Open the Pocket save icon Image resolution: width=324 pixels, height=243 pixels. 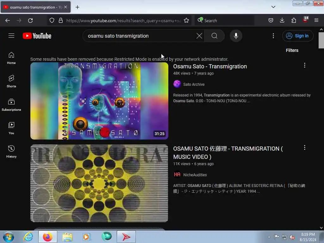[x=271, y=20]
